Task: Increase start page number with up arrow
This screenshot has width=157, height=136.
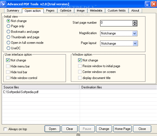Action: [135, 22]
